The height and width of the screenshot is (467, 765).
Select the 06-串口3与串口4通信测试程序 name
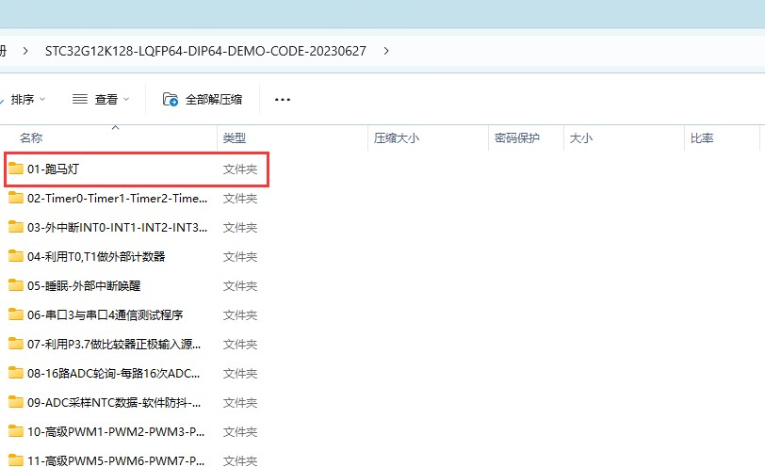[105, 315]
